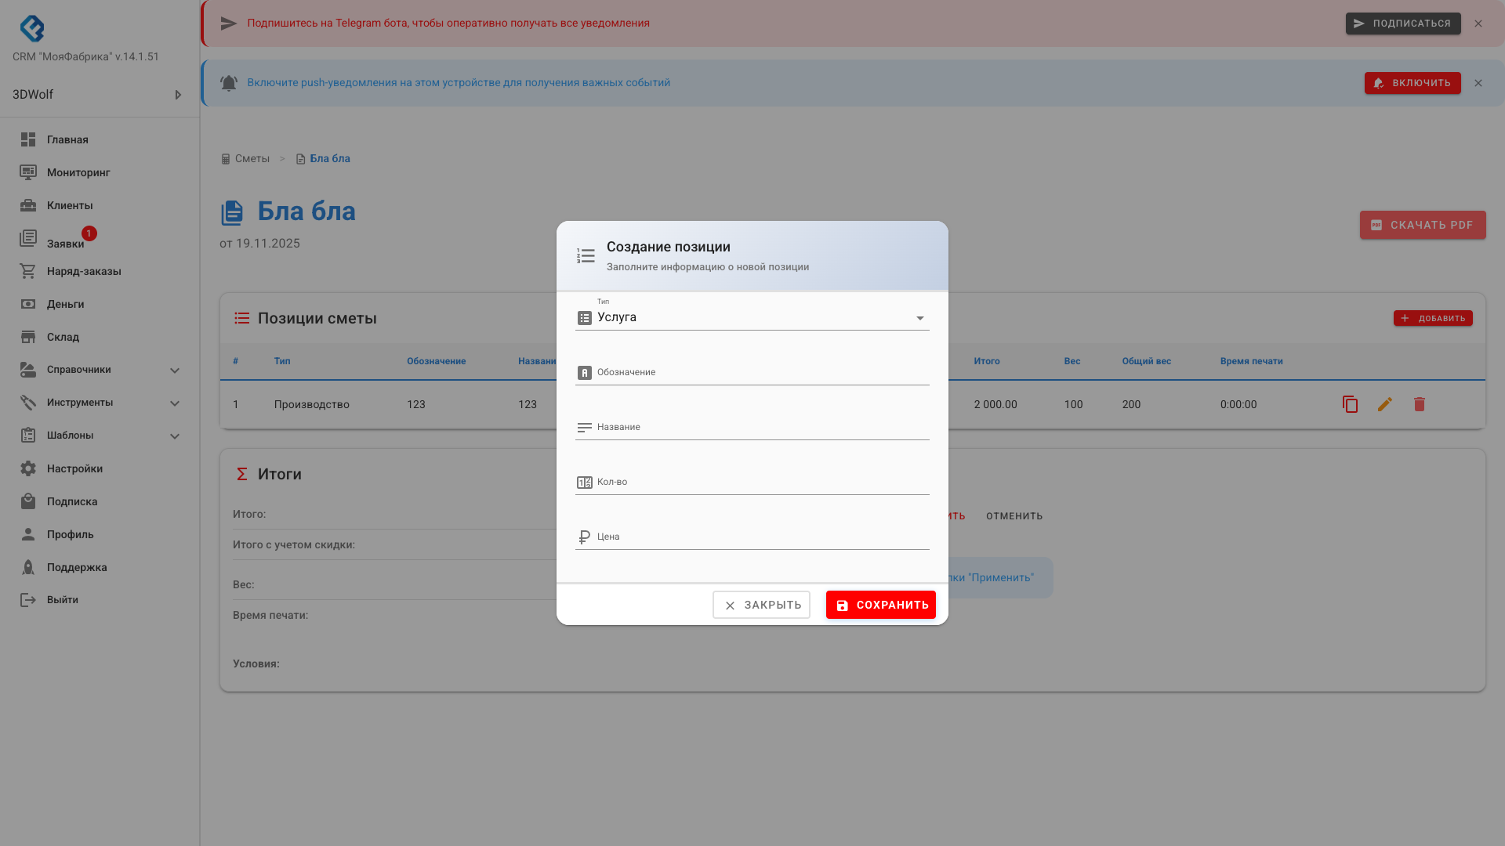Click the trash delete icon in row 1
Screen dimensions: 1505x846
(x=1419, y=404)
